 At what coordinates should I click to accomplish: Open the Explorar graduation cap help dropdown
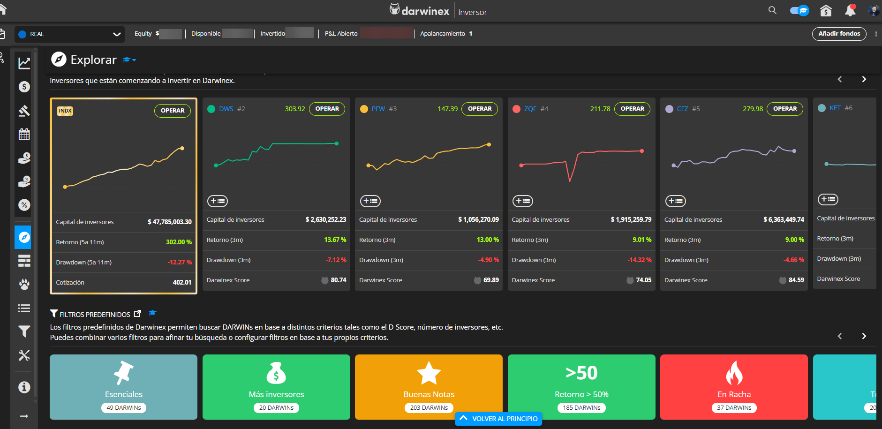[x=129, y=60]
